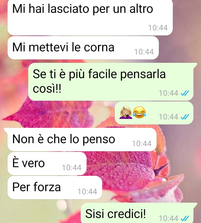Tap timestamp on the emoji message

(168, 117)
